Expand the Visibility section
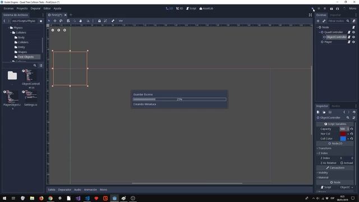Image resolution: width=359 pixels, height=202 pixels. (x=335, y=172)
